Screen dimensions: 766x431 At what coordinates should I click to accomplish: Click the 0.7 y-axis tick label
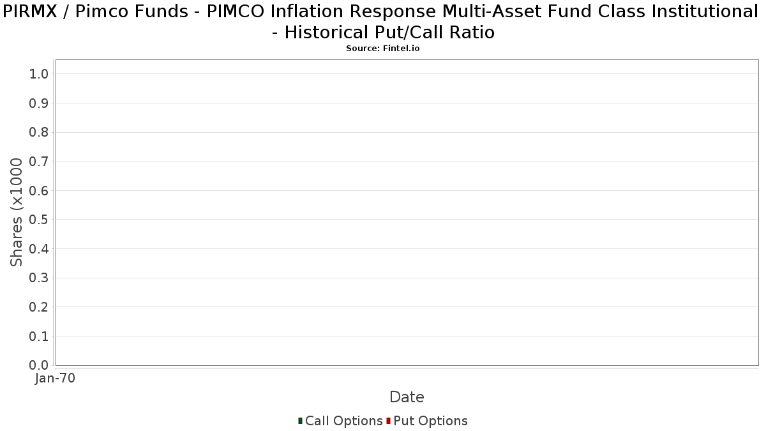pos(39,162)
